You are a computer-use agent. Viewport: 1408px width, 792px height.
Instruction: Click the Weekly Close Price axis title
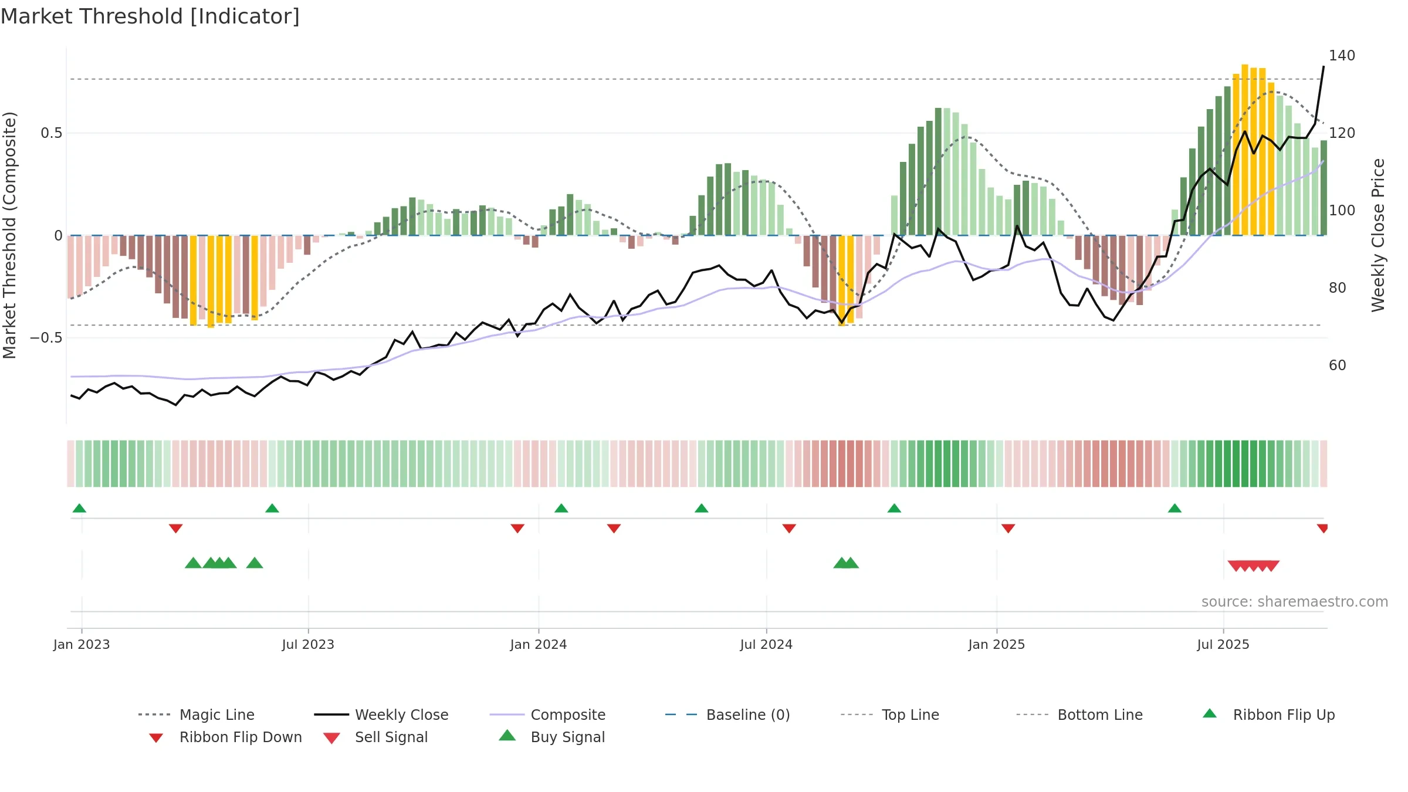[1378, 235]
